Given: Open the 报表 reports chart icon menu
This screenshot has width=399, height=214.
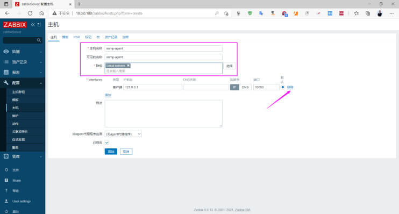Looking at the screenshot, I should (6, 72).
